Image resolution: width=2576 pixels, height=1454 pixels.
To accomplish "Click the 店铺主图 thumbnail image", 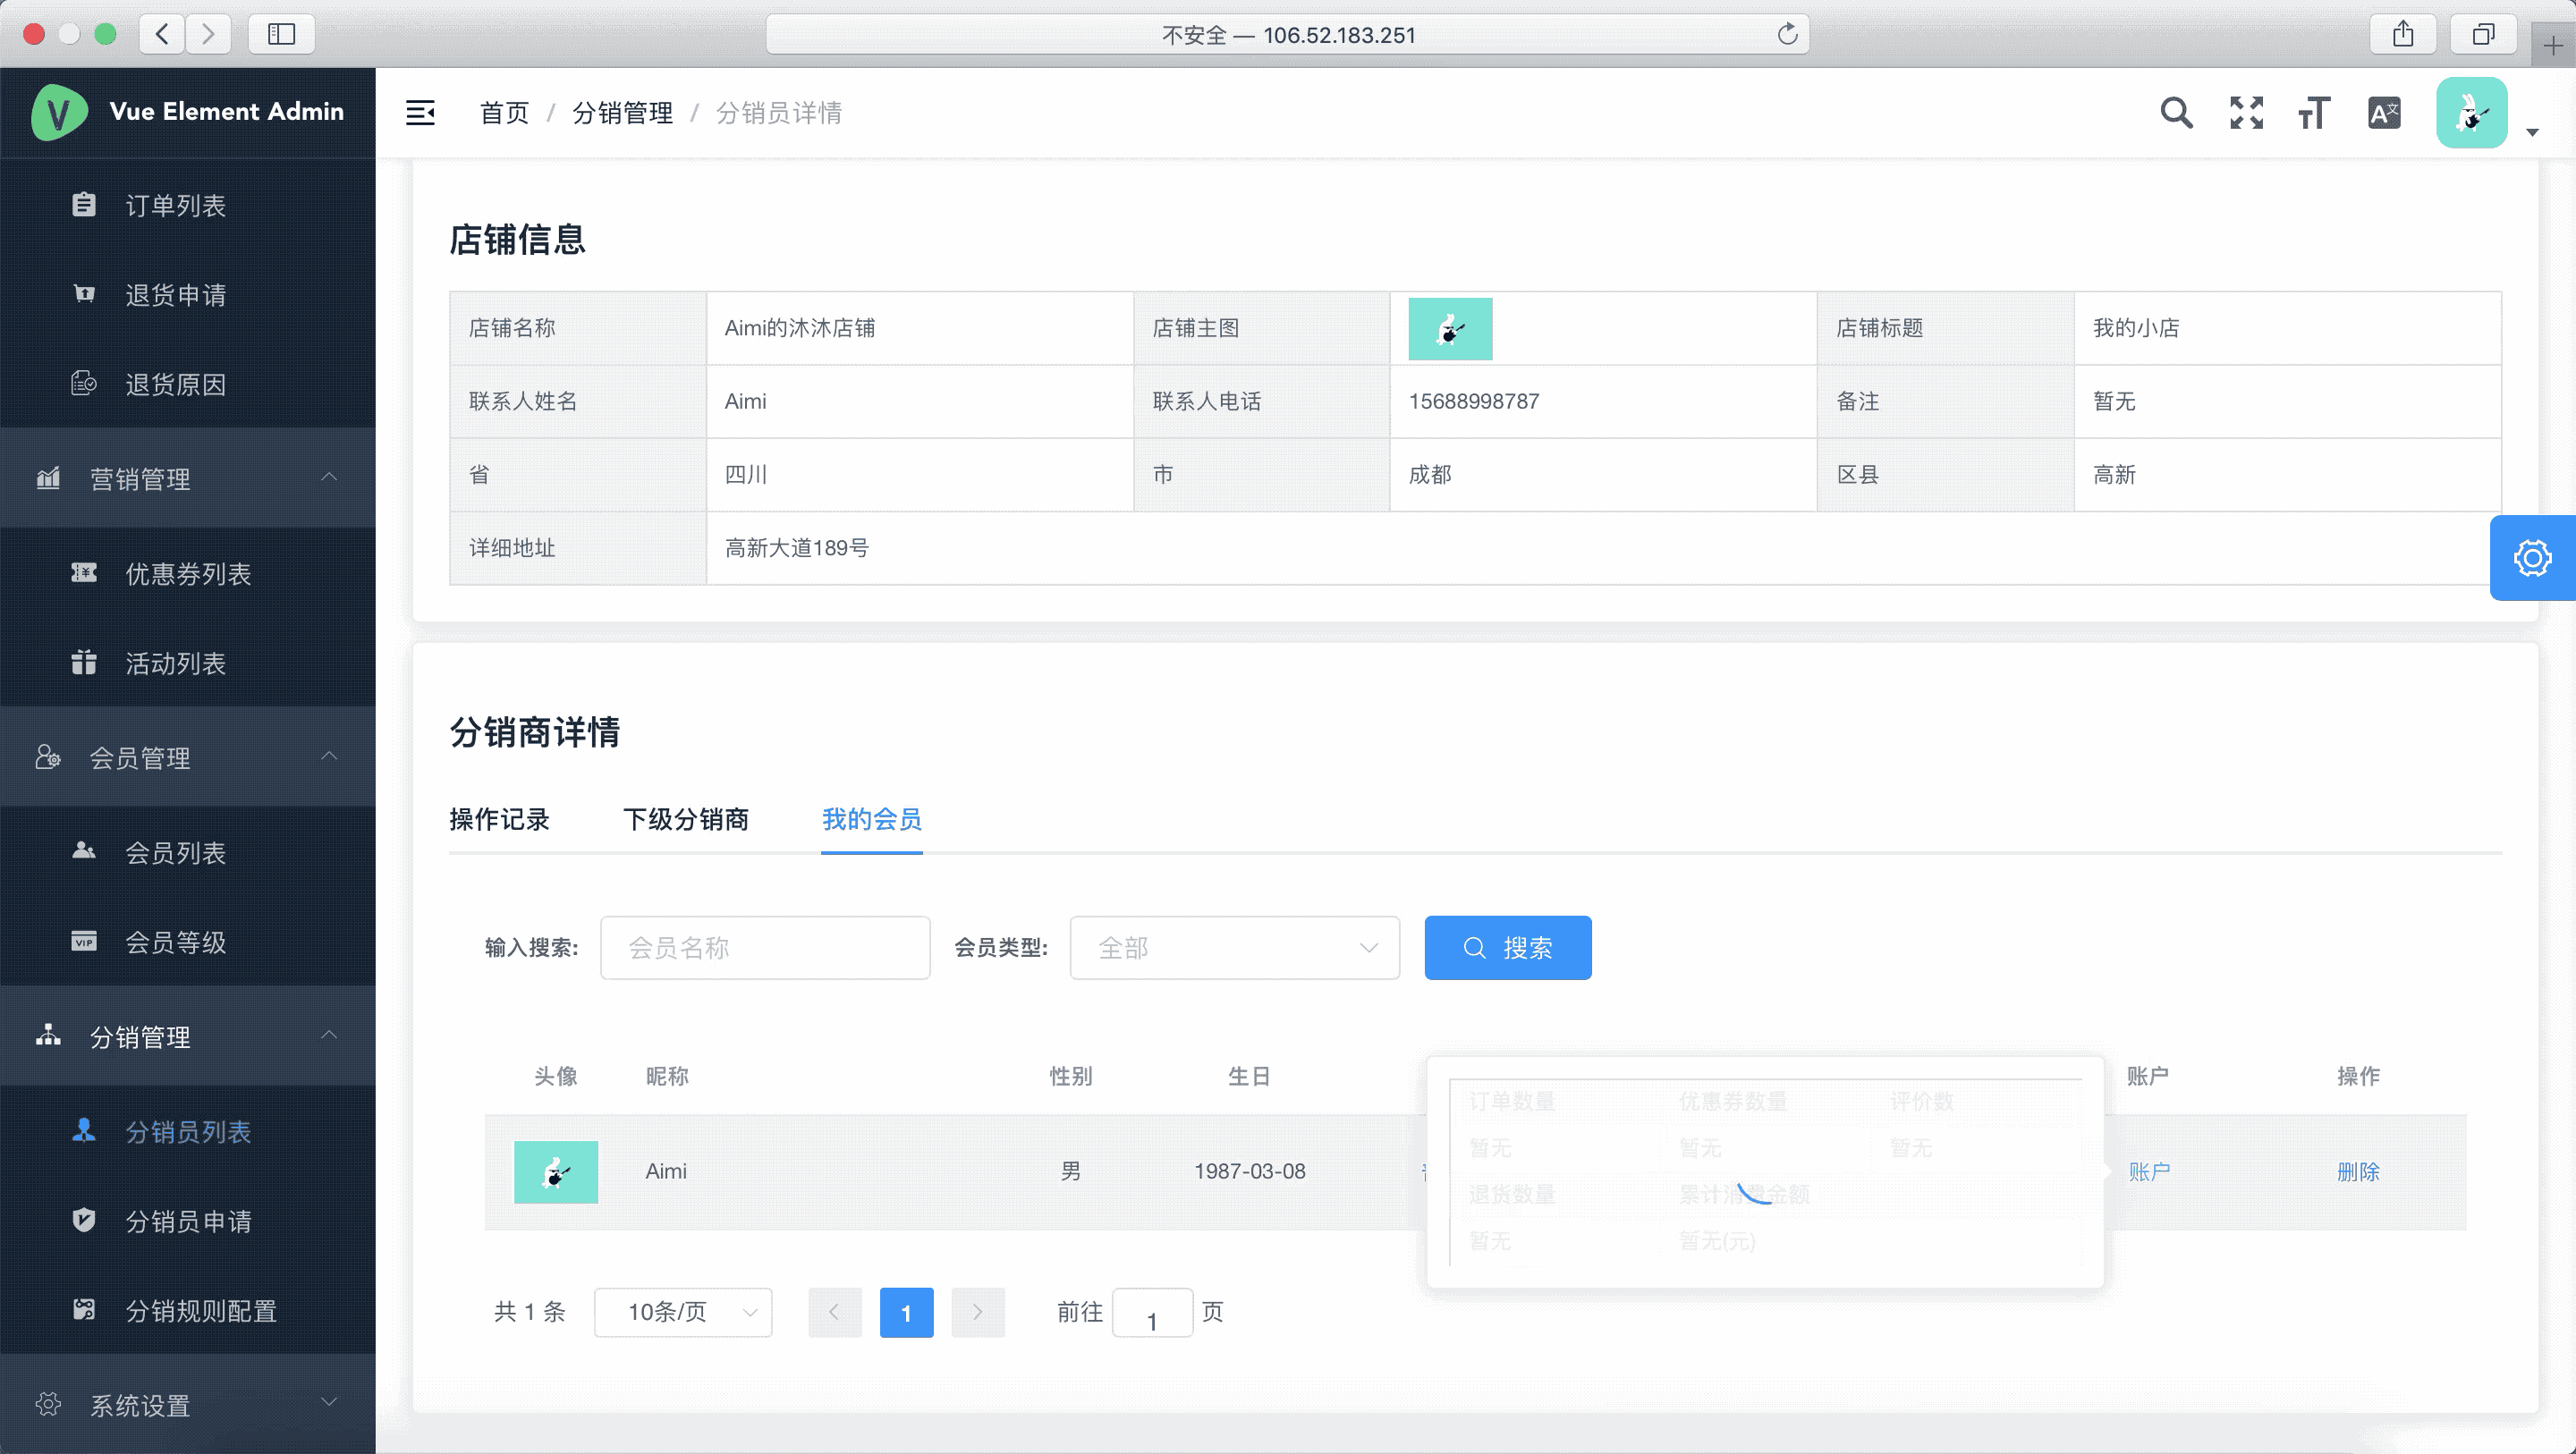I will pyautogui.click(x=1450, y=329).
